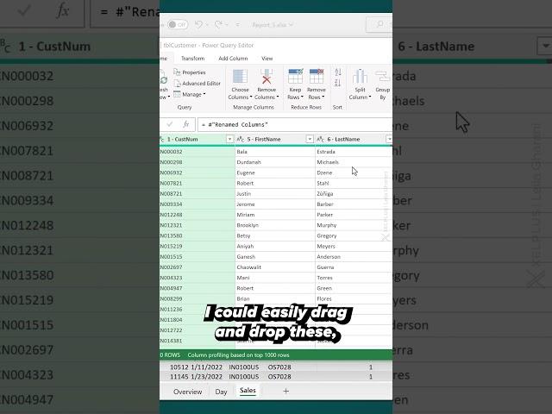Image resolution: width=552 pixels, height=414 pixels.
Task: Open the FirstName column filter dropdown
Action: [309, 139]
